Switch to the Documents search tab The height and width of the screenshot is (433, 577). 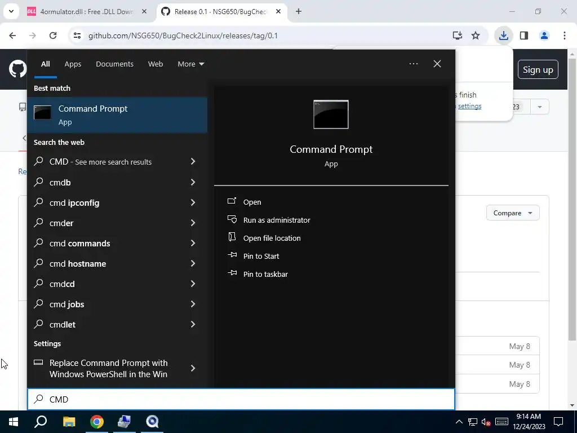click(x=114, y=64)
